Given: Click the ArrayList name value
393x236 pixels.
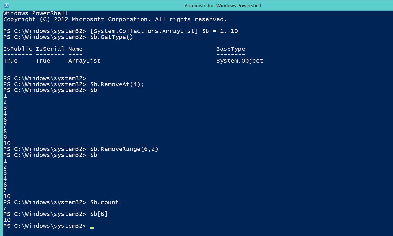Looking at the screenshot, I should 84,61.
